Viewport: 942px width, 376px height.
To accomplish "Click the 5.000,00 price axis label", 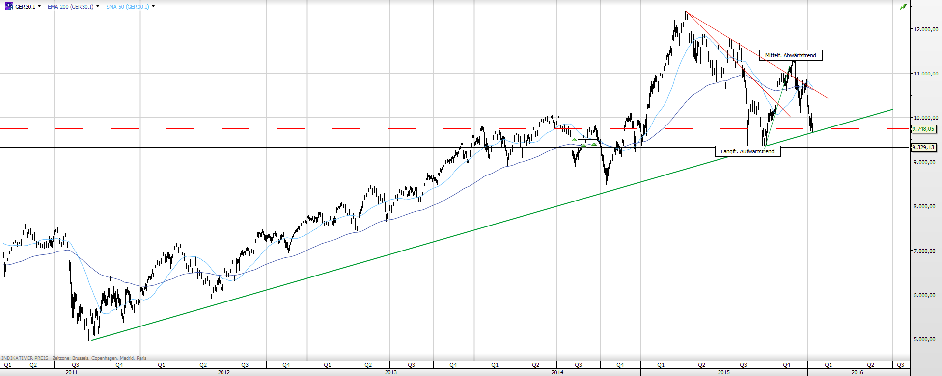I will [925, 339].
